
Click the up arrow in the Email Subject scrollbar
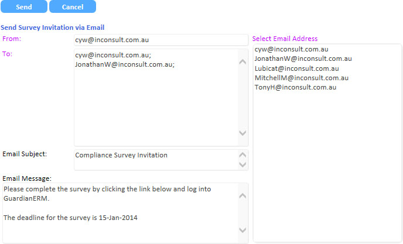(243, 155)
